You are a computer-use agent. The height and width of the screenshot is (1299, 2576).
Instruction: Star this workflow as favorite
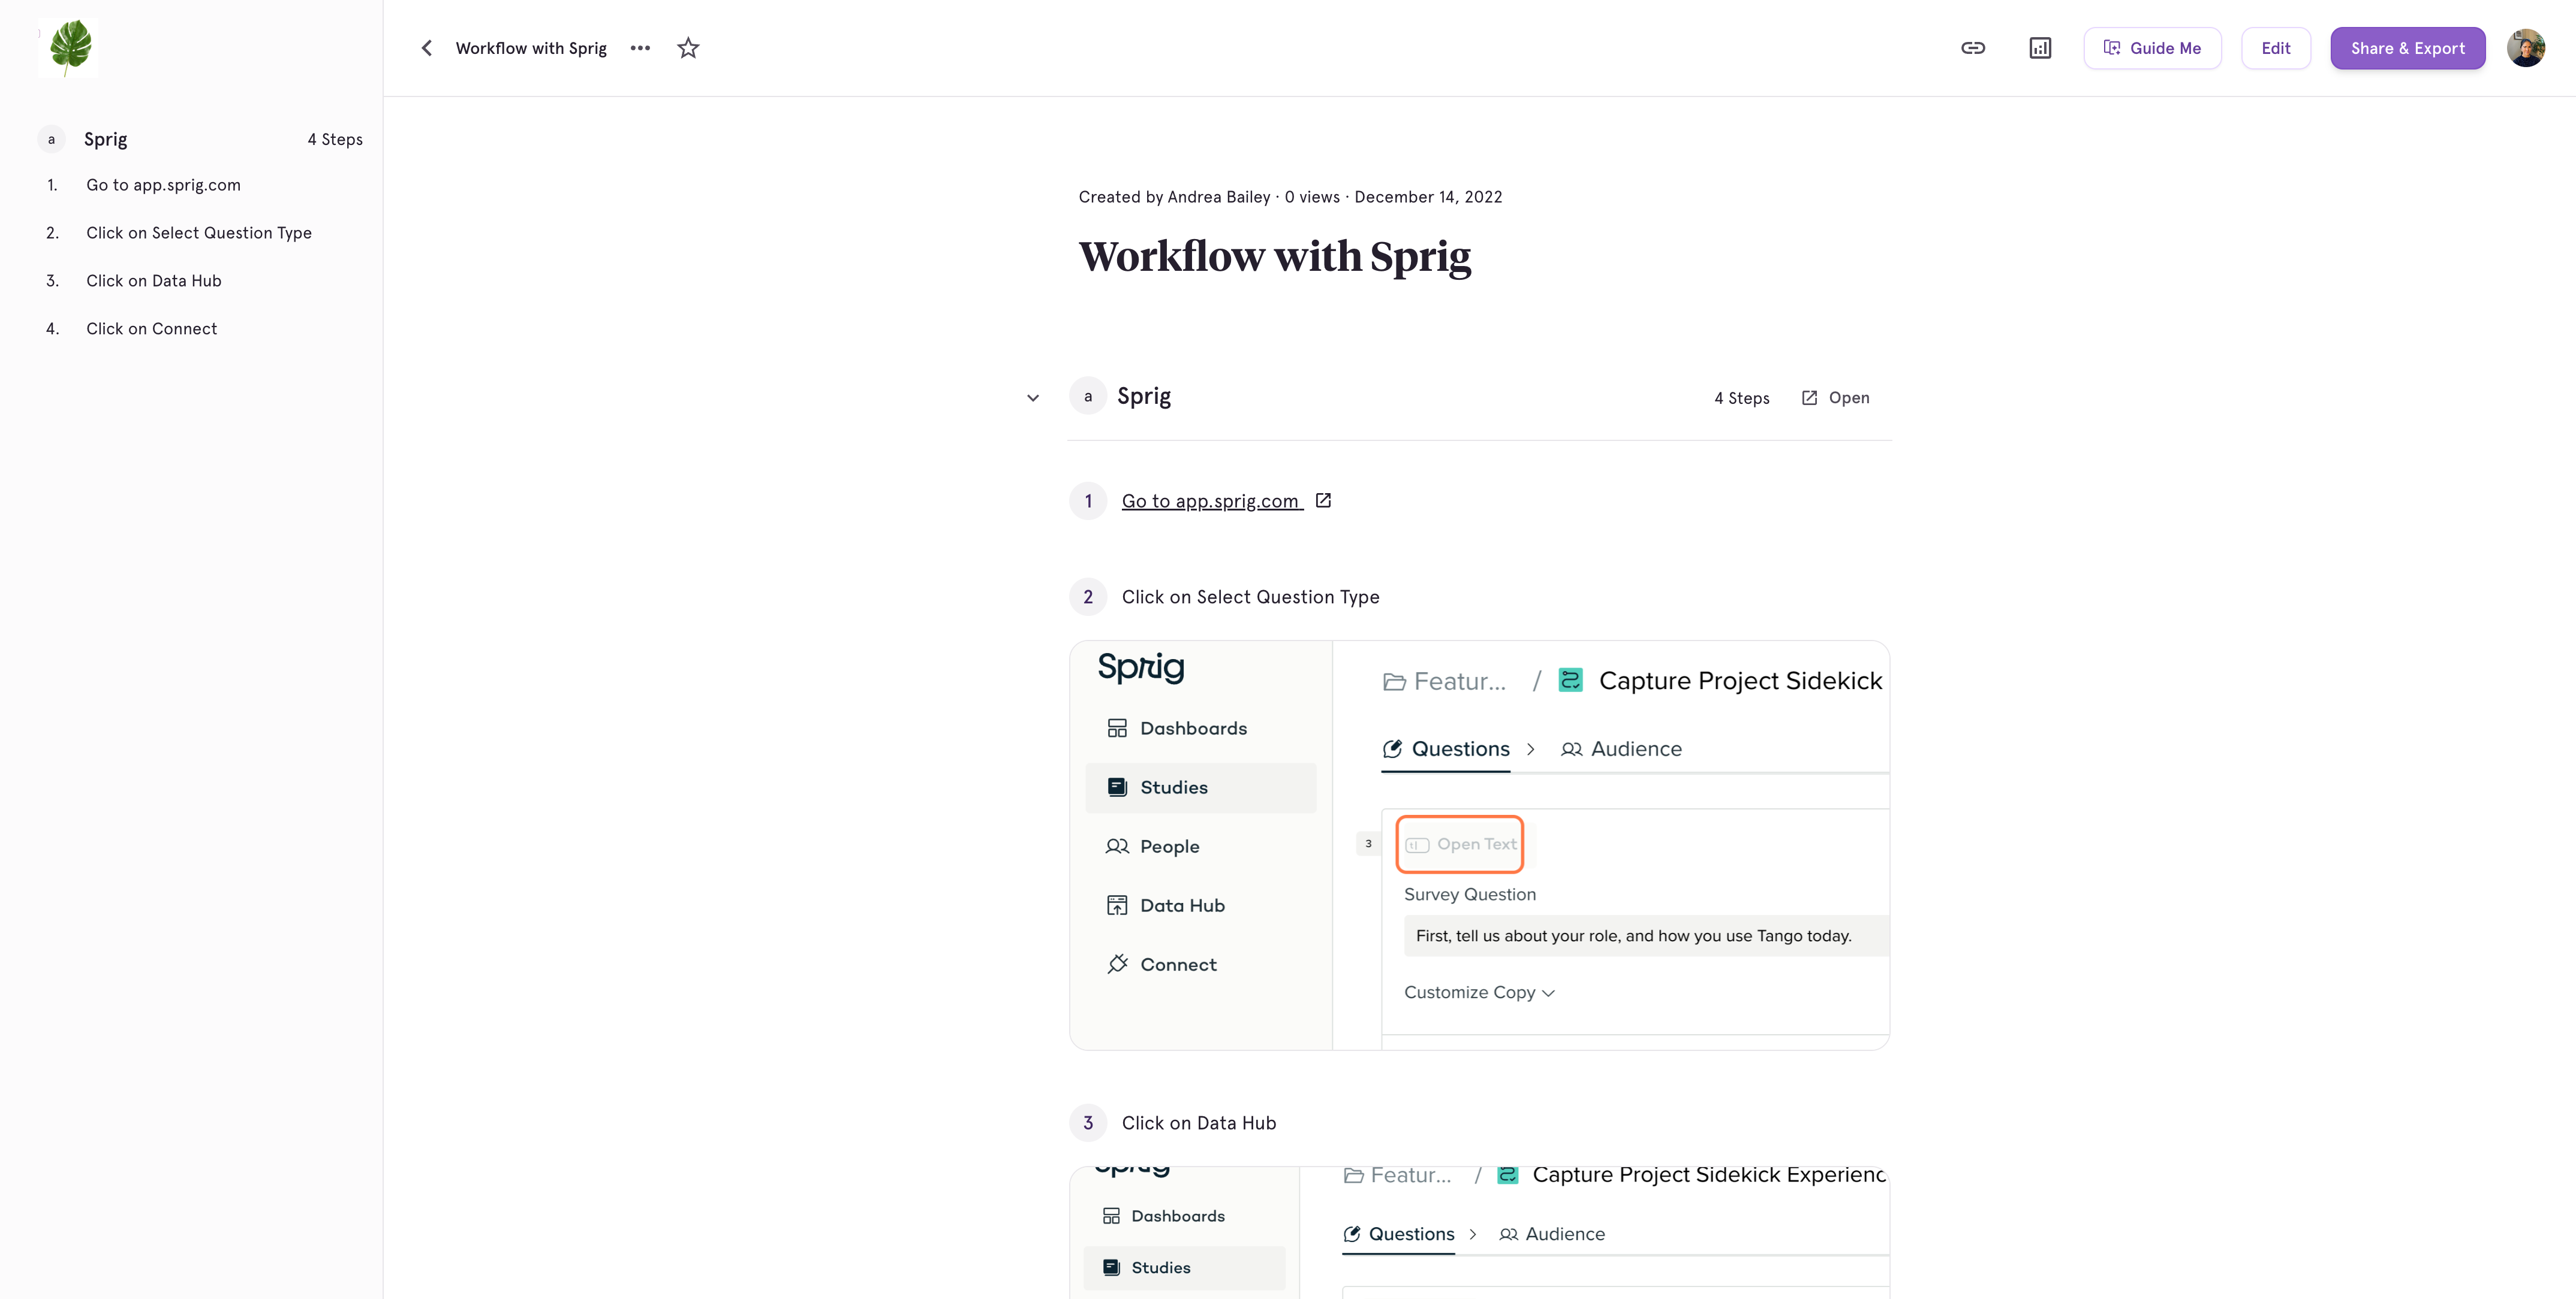pos(688,48)
